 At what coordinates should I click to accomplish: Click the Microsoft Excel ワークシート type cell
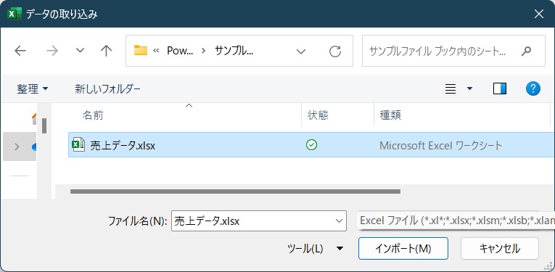[x=440, y=145]
